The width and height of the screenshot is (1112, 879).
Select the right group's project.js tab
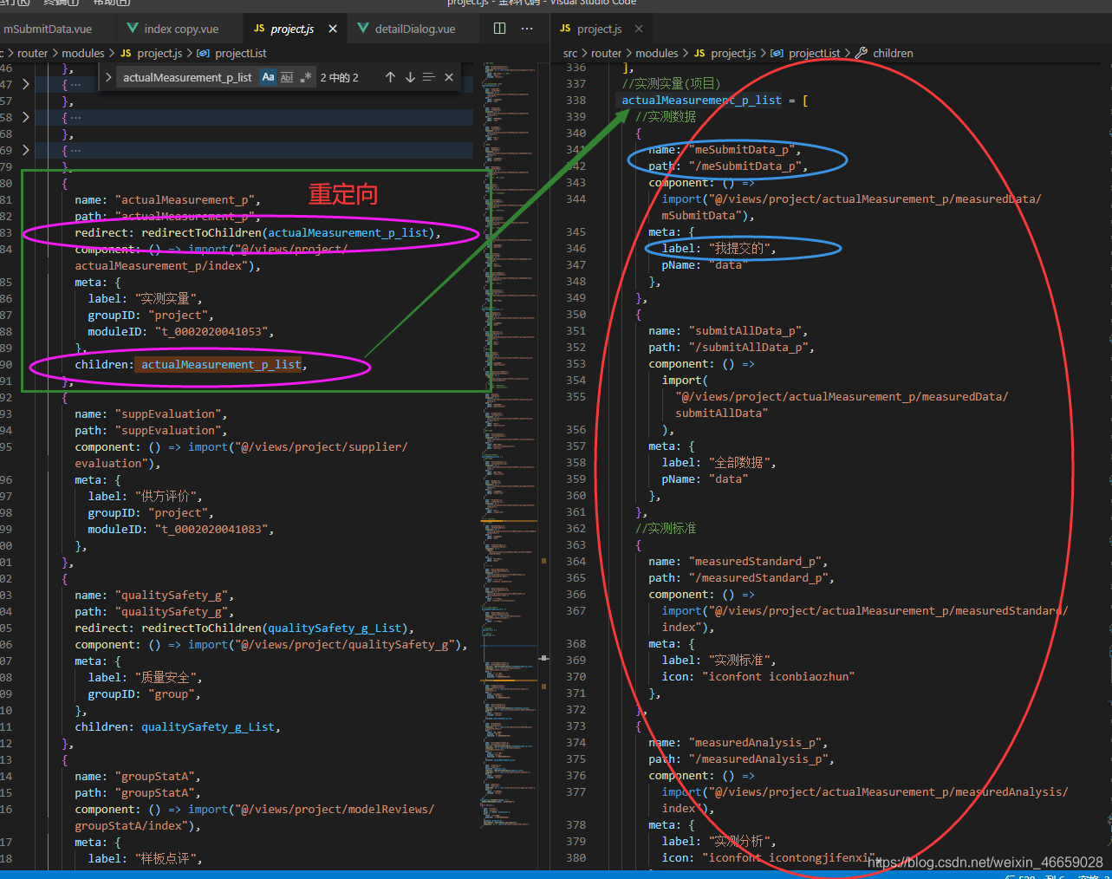(x=600, y=29)
